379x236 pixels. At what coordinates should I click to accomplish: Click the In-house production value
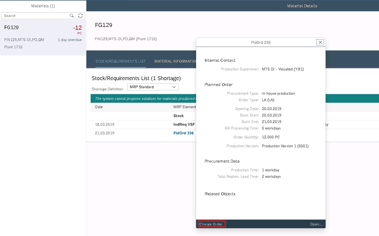(x=278, y=93)
